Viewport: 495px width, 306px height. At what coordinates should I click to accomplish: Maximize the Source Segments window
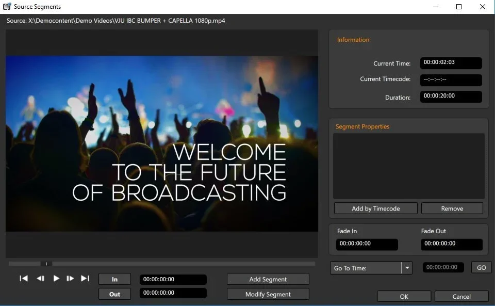[x=459, y=7]
